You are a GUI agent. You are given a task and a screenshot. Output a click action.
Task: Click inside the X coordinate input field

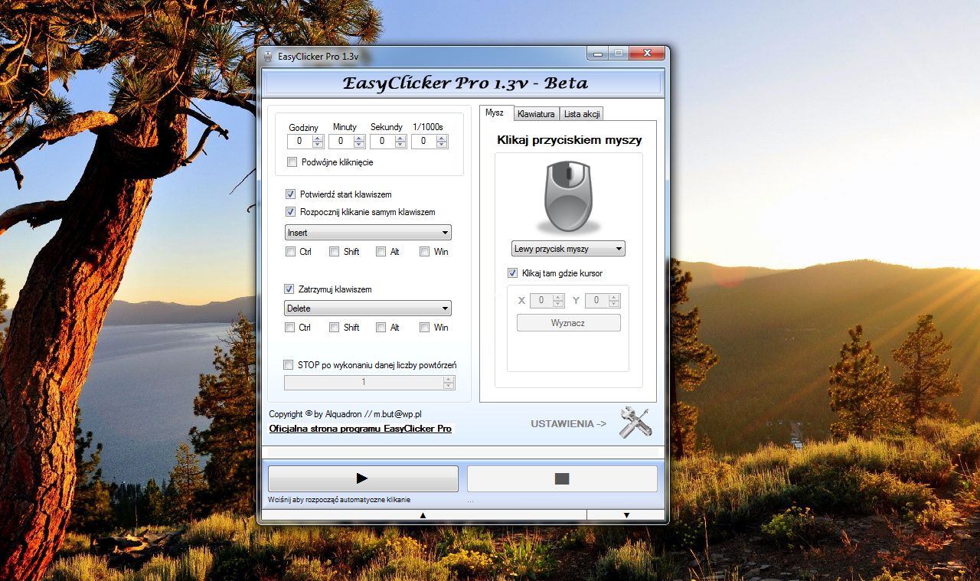[x=541, y=300]
